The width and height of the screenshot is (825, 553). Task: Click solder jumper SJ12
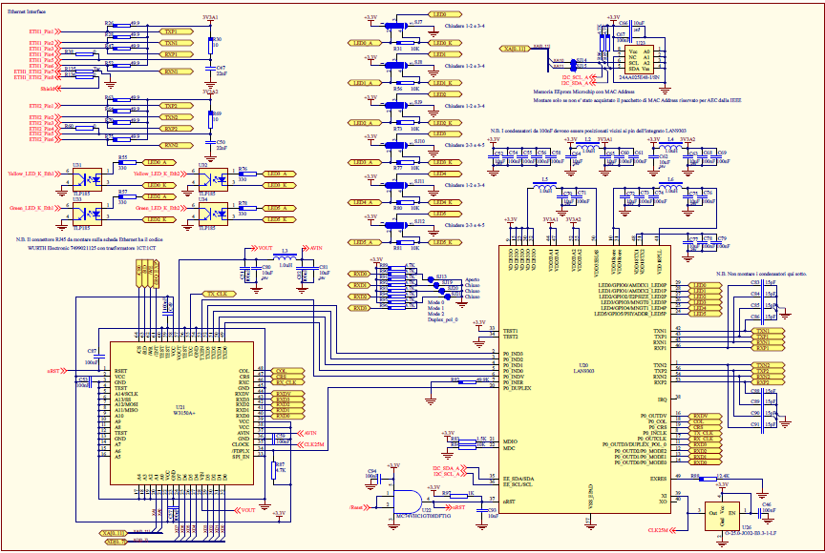coord(396,225)
